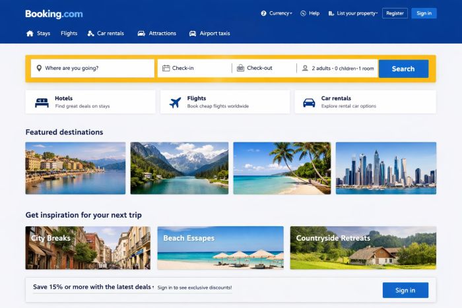Click the Check-in calendar icon
Image resolution: width=462 pixels, height=308 pixels.
[x=166, y=68]
